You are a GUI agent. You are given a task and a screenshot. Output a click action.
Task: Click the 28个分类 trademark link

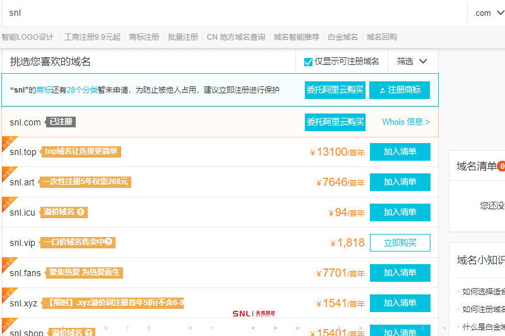(82, 90)
